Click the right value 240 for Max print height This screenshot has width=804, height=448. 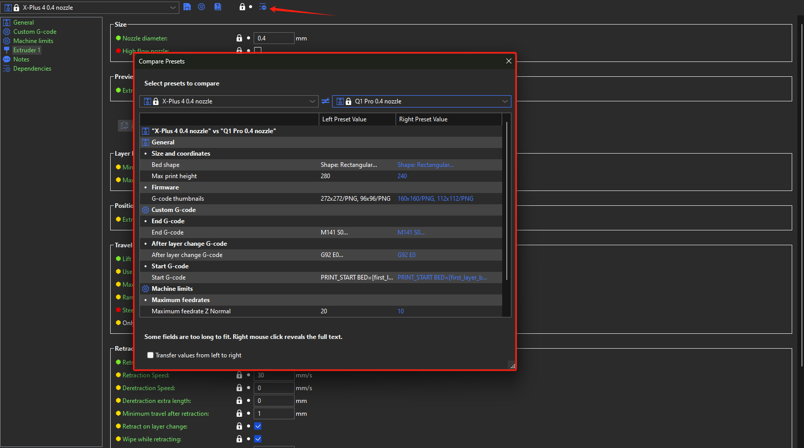tap(402, 176)
